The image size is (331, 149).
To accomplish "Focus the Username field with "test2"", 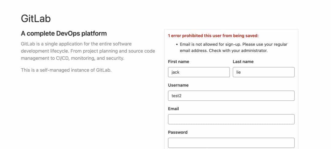I will (x=231, y=96).
